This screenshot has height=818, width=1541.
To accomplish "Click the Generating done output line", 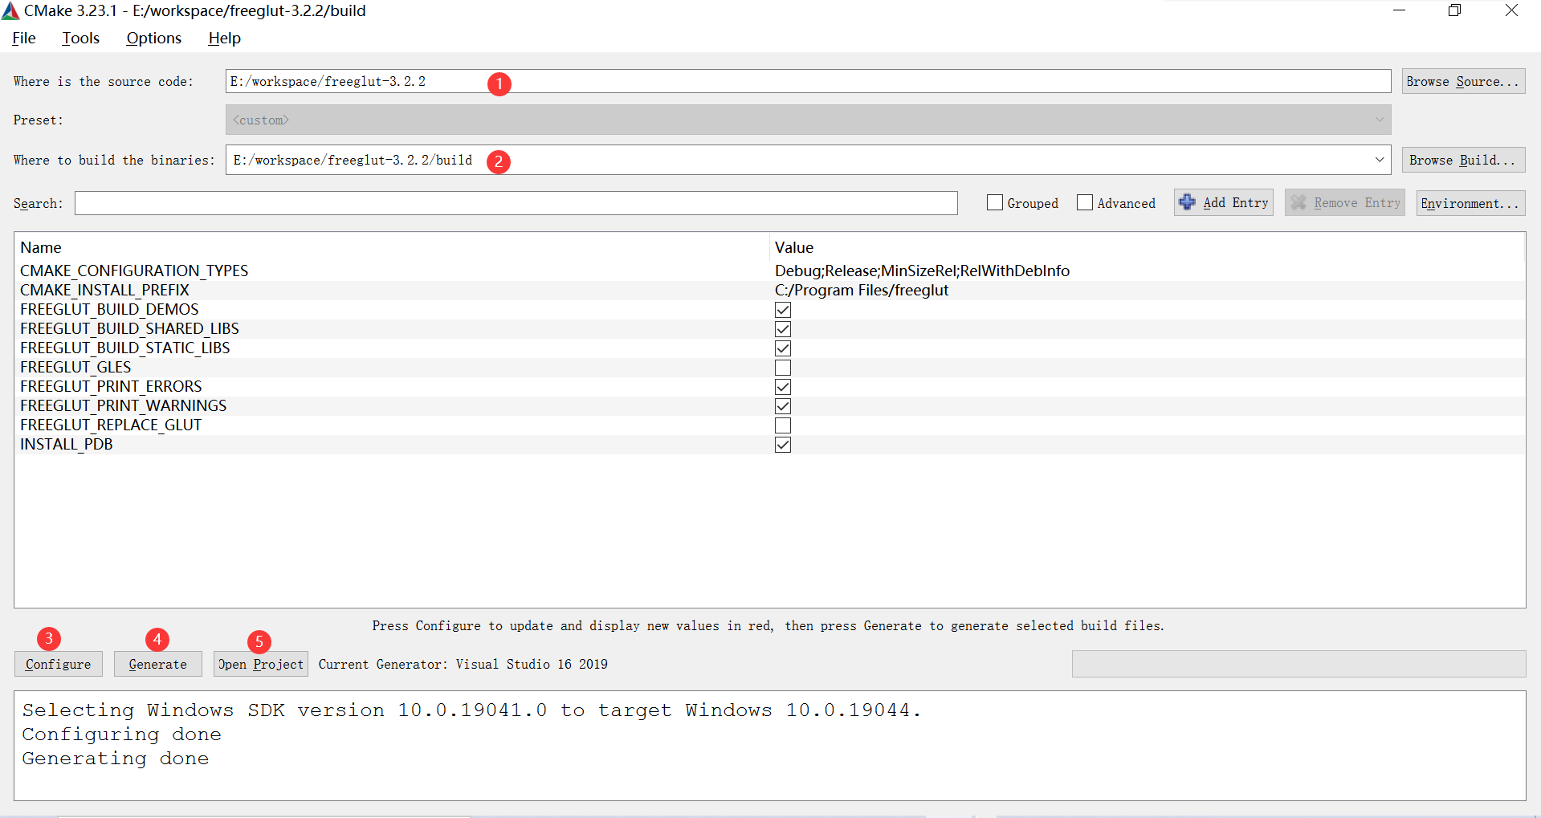I will [116, 759].
